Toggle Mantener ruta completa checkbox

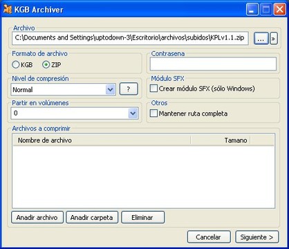click(153, 113)
